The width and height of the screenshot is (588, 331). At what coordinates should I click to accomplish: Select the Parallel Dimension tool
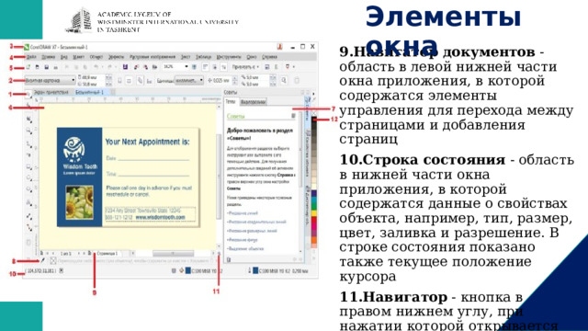coord(28,216)
